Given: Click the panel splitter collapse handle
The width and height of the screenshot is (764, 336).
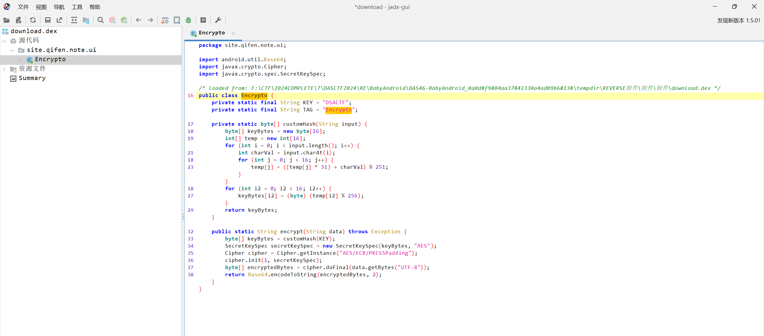Looking at the screenshot, I should pos(183,216).
